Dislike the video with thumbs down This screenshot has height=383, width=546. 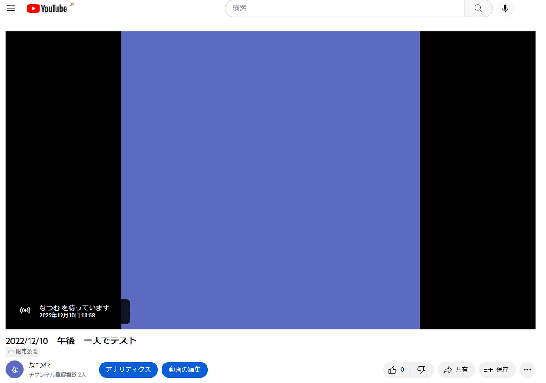[x=422, y=370]
